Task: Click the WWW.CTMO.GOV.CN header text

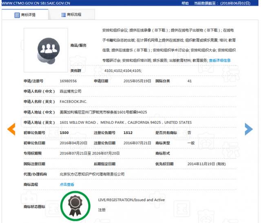Action: 20,3
